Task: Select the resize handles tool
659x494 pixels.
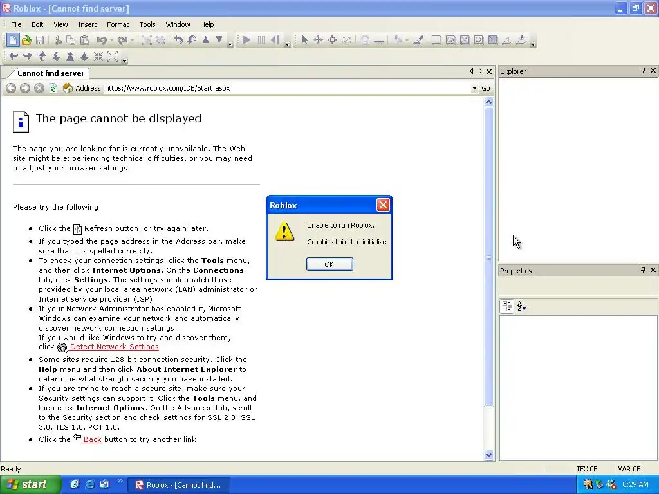Action: pyautogui.click(x=332, y=41)
